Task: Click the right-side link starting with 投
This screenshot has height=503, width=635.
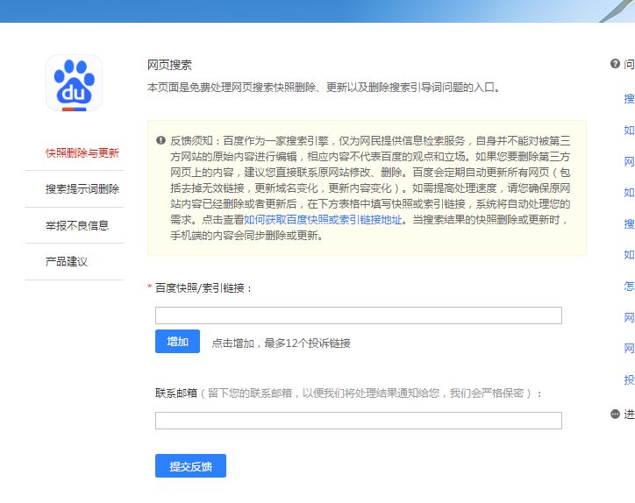Action: 629,379
